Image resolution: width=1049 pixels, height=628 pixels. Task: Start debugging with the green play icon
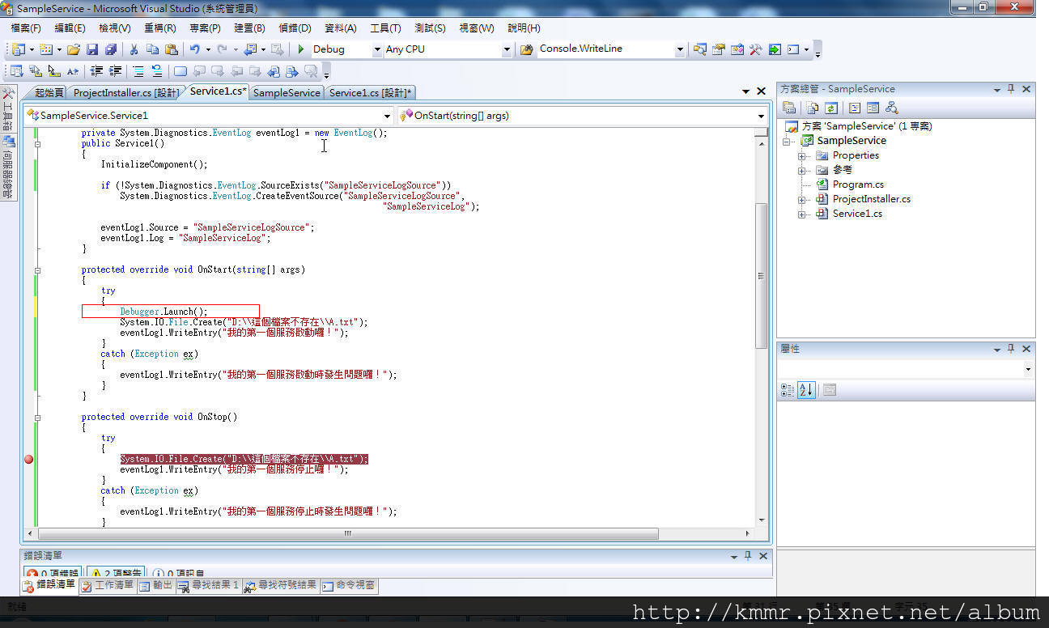pyautogui.click(x=301, y=49)
